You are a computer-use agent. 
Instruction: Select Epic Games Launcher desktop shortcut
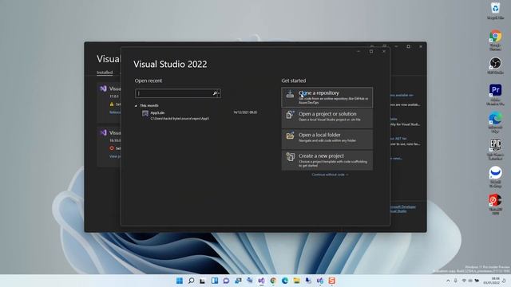(495, 149)
